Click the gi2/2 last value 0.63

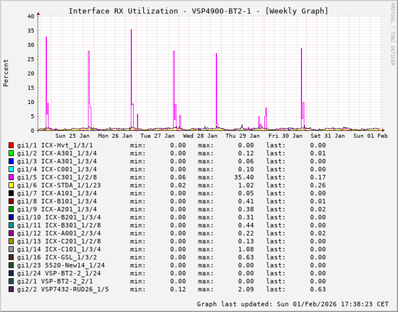(317, 290)
